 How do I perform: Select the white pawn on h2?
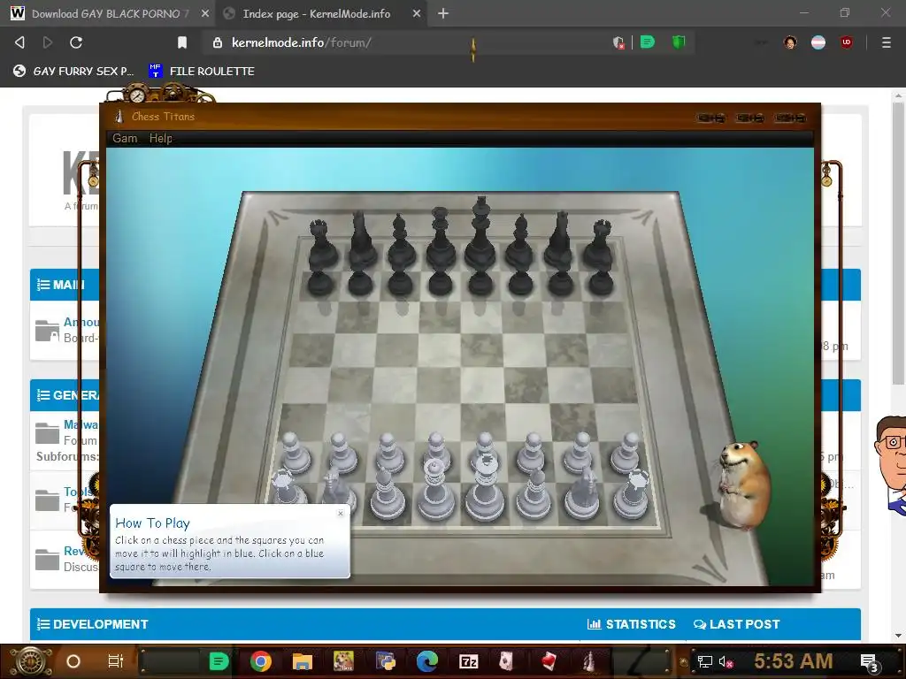pos(626,454)
